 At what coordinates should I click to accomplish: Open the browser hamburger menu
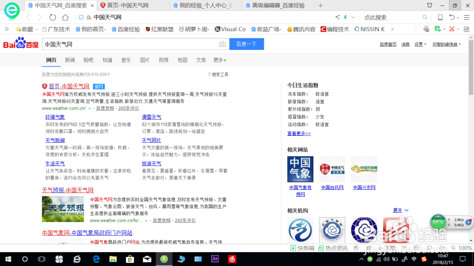click(x=467, y=17)
